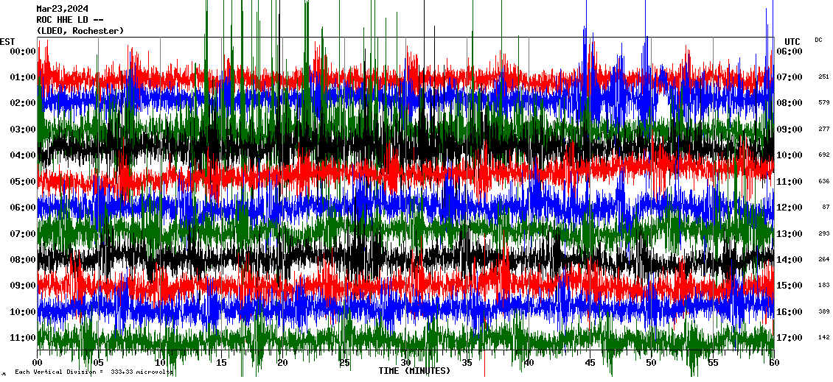Image resolution: width=833 pixels, height=382 pixels.
Task: Select the UTC timezone axis label
Action: [792, 41]
